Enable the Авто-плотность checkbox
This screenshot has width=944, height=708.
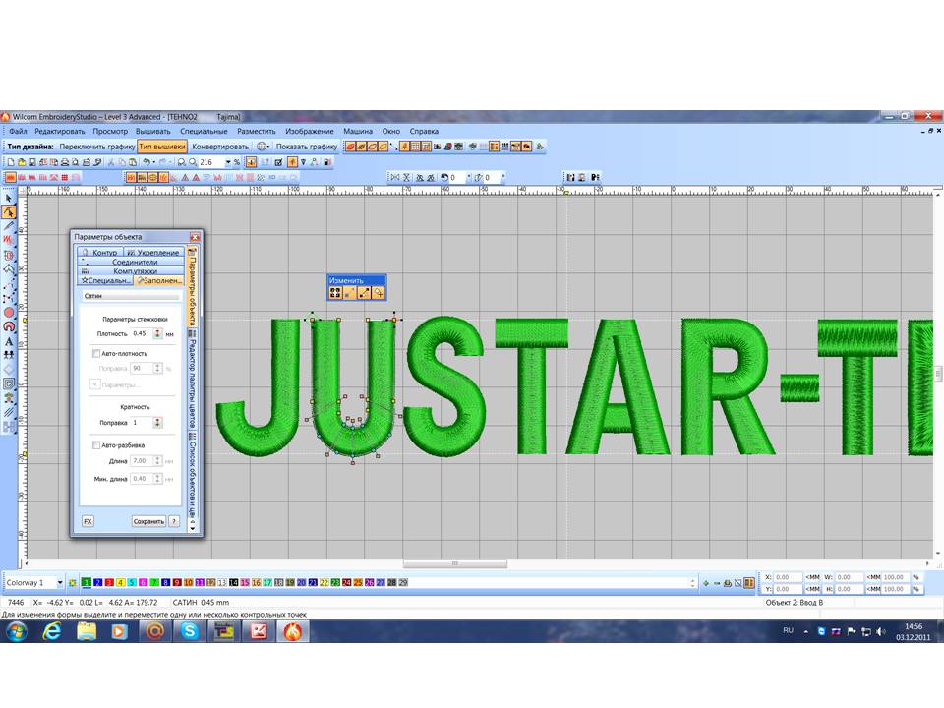point(95,353)
